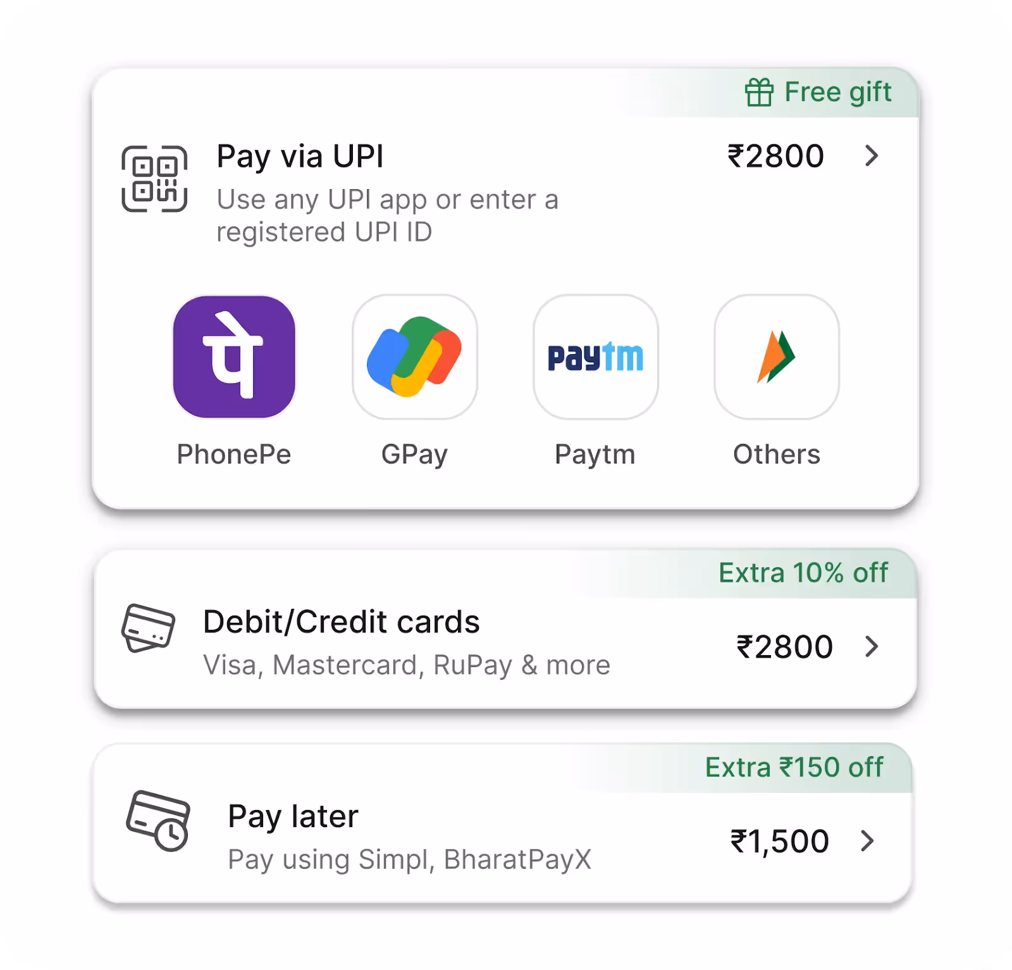Click the Extra ₹150 off banner
This screenshot has height=970, width=1012.
click(x=794, y=767)
